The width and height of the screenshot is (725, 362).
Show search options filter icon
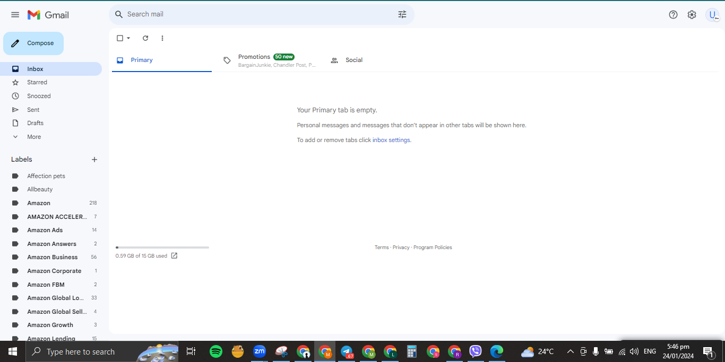(x=402, y=14)
